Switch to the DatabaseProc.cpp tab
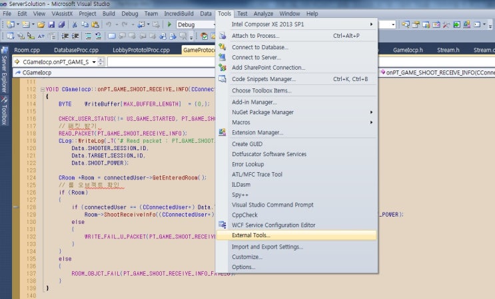Viewport: 495px width, 299px height. pyautogui.click(x=76, y=50)
